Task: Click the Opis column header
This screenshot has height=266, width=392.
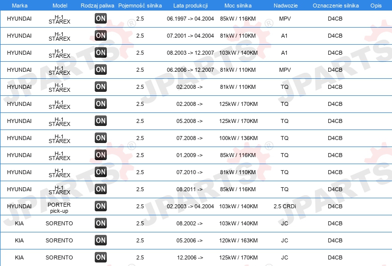Action: coord(375,5)
